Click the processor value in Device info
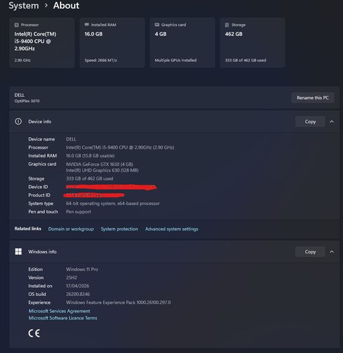 120,147
